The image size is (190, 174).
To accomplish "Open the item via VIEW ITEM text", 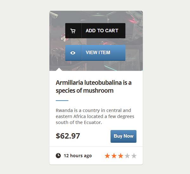I will click(98, 53).
